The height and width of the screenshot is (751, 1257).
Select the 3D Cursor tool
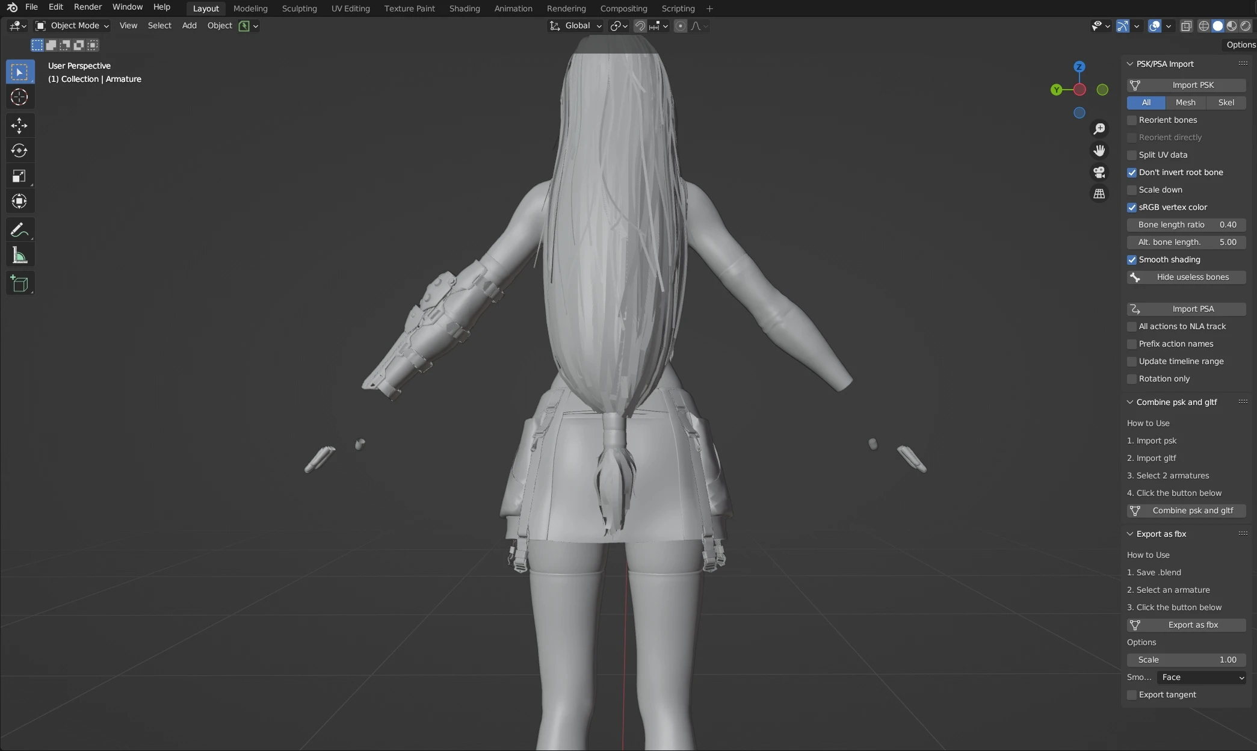click(19, 97)
